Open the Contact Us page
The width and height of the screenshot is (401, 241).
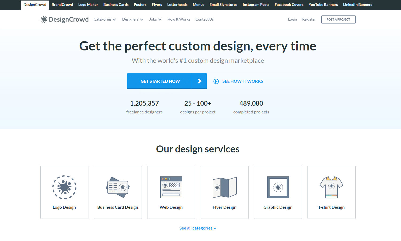pyautogui.click(x=204, y=19)
